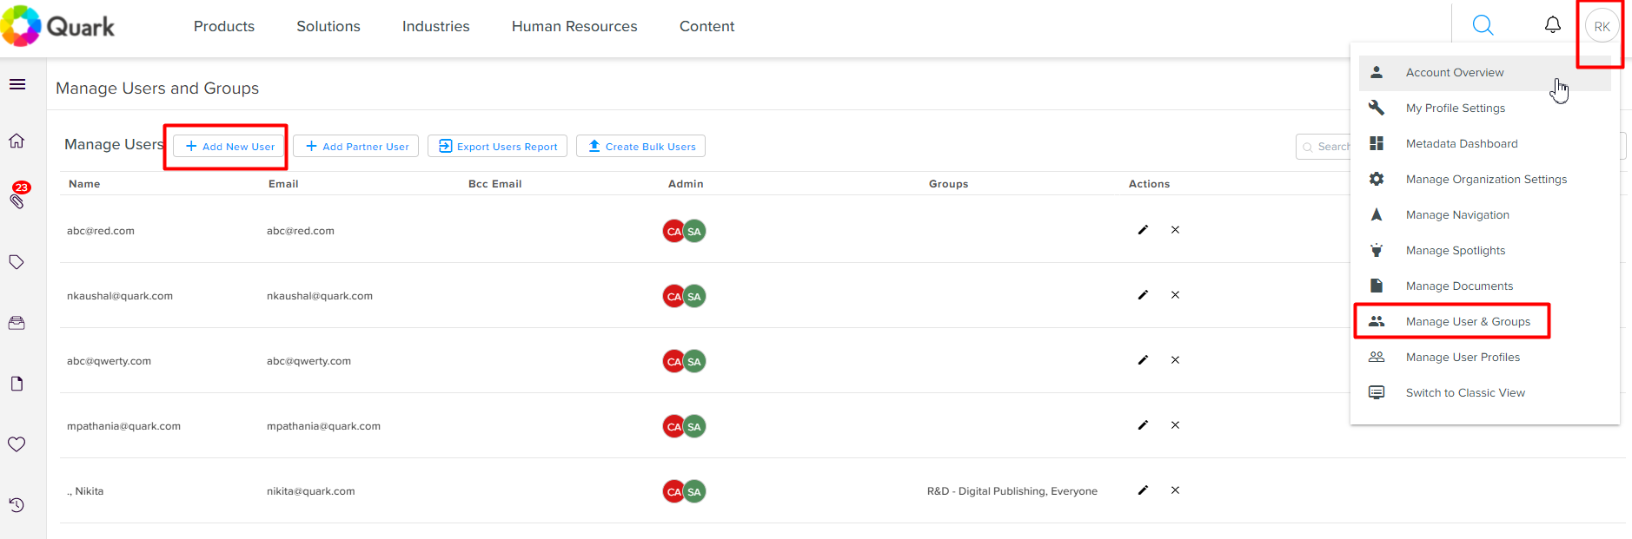Viewport: 1632px width, 539px height.
Task: Click Export Users Report button
Action: [x=497, y=146]
